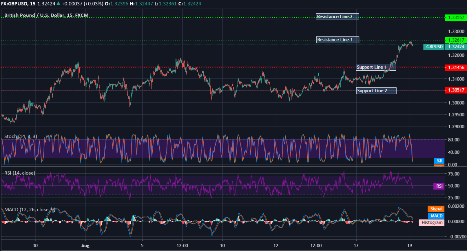467x251 pixels.
Task: Select the Support Line 1 label
Action: [376, 67]
